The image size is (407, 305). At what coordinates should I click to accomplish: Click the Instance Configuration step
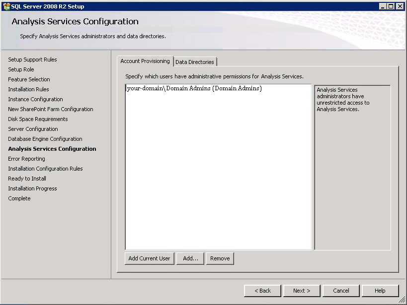(x=36, y=99)
